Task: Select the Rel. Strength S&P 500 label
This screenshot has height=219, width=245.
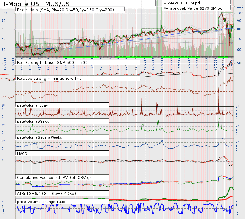Action: pos(52,63)
